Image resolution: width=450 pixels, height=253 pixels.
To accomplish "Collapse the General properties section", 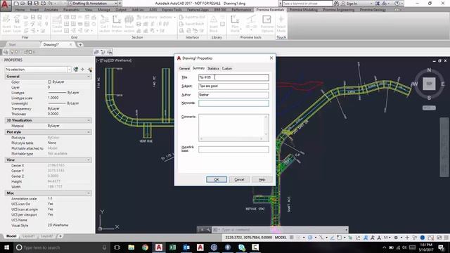I will click(x=89, y=77).
